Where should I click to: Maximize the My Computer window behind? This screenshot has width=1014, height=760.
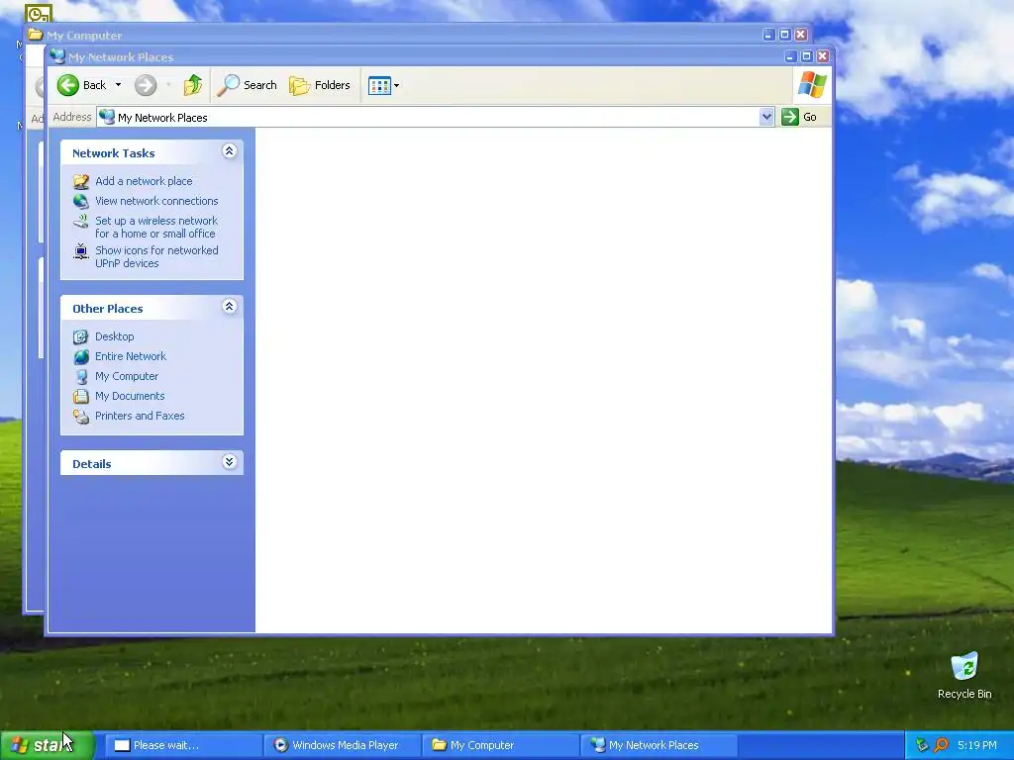[x=784, y=35]
